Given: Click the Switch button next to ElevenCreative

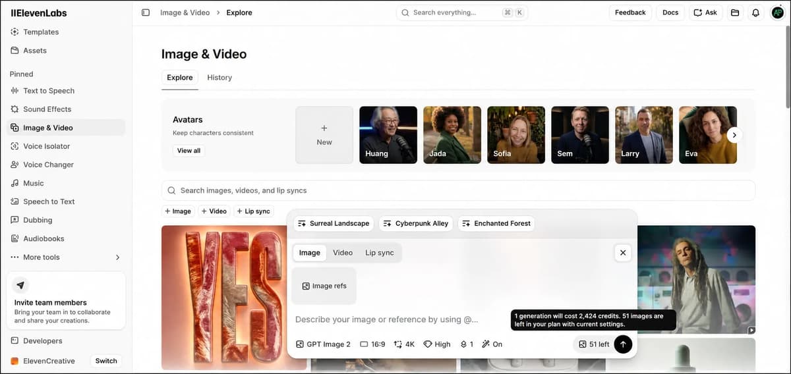Looking at the screenshot, I should point(106,361).
